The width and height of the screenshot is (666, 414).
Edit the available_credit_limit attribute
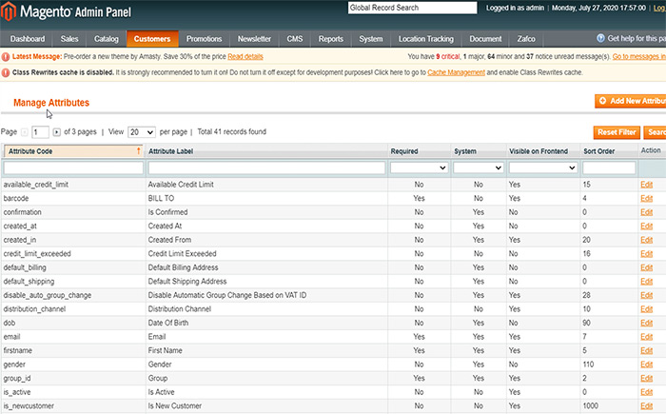(646, 185)
